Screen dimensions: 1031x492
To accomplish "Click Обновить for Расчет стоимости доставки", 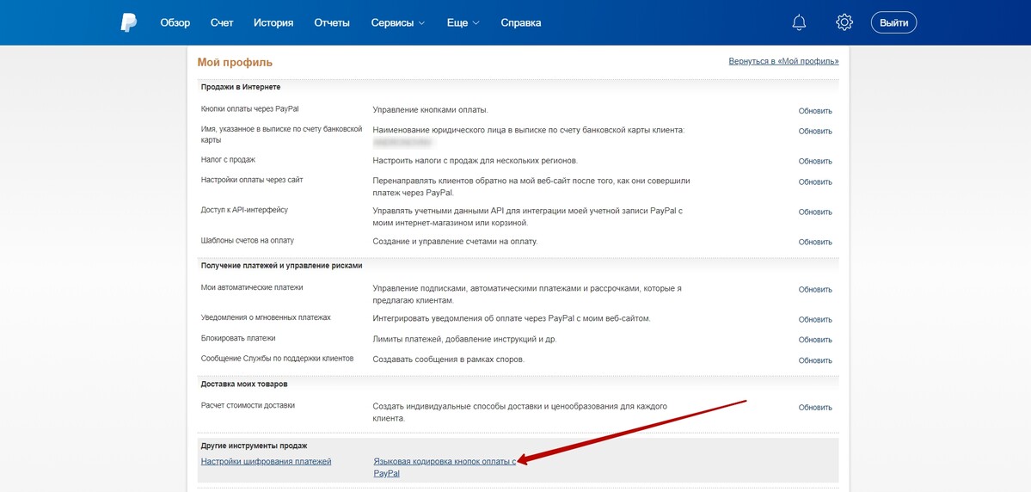I will (815, 407).
